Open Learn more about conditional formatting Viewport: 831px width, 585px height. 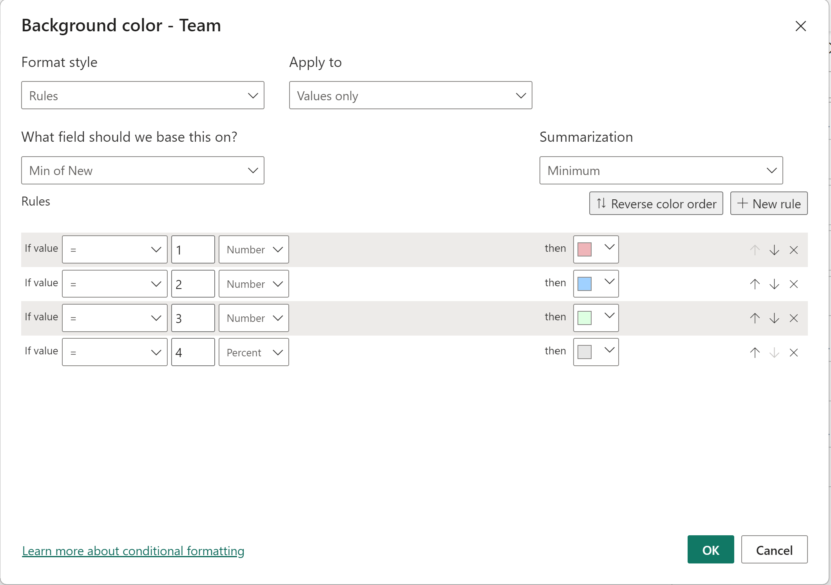click(x=133, y=551)
